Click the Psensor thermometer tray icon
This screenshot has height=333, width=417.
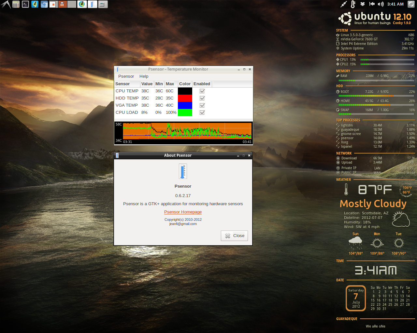(353, 4)
